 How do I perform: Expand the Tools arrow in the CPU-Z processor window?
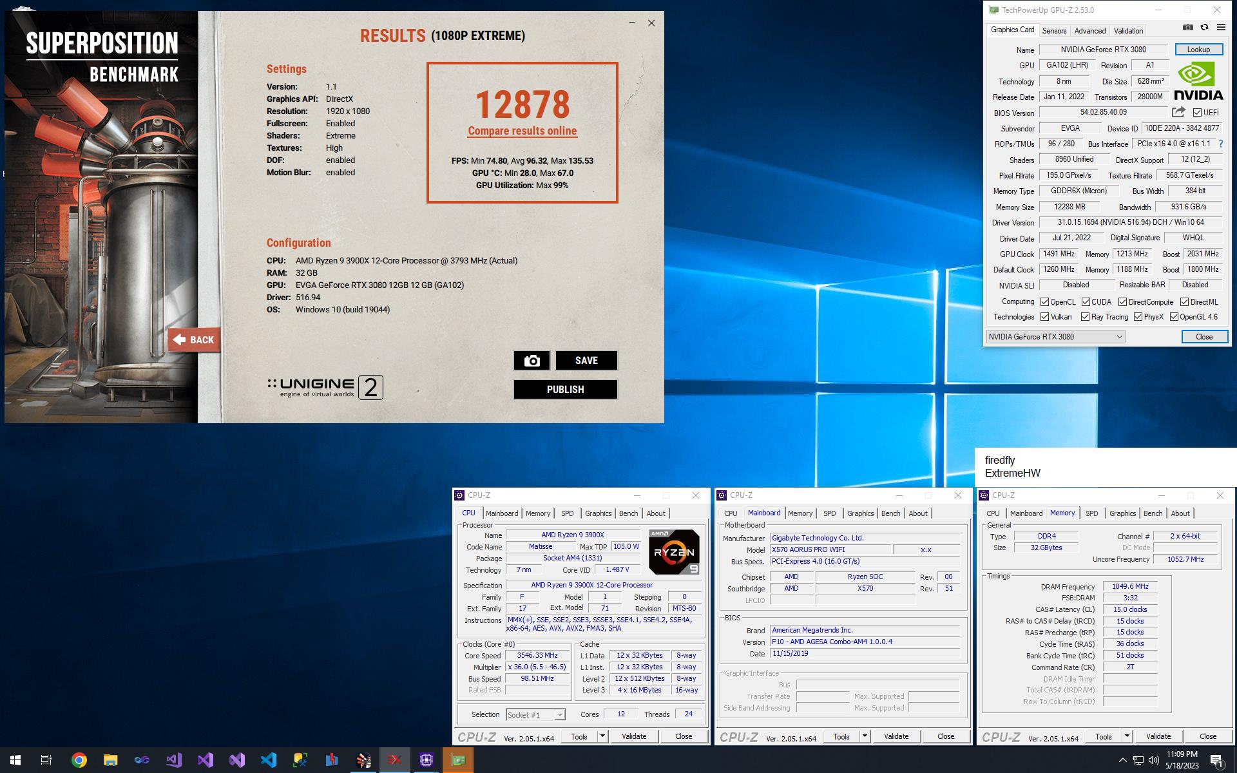[602, 736]
